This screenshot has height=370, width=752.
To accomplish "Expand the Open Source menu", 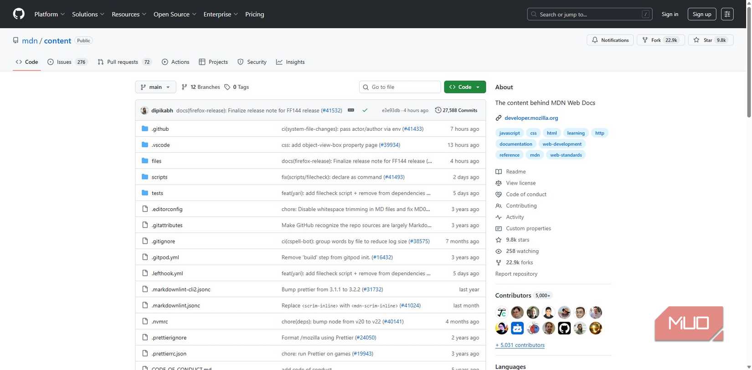I will click(175, 14).
